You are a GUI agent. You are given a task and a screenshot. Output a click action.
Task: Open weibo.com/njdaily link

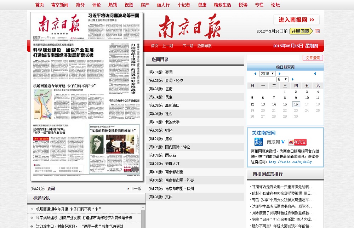(x=290, y=162)
